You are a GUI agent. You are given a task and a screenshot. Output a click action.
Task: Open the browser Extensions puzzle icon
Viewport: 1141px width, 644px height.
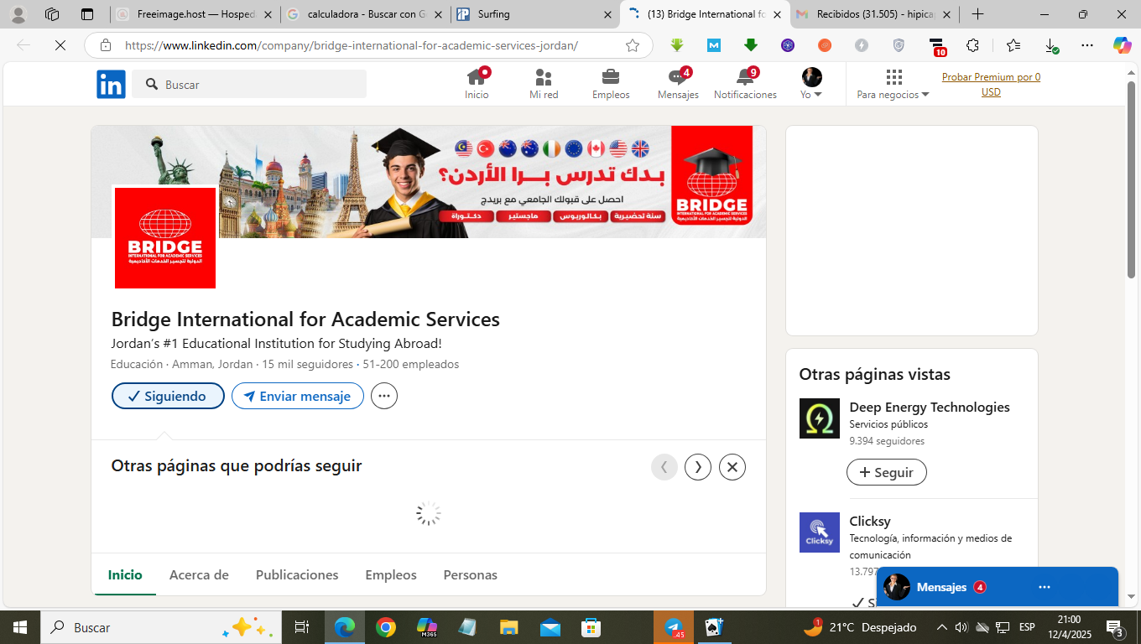pos(972,45)
